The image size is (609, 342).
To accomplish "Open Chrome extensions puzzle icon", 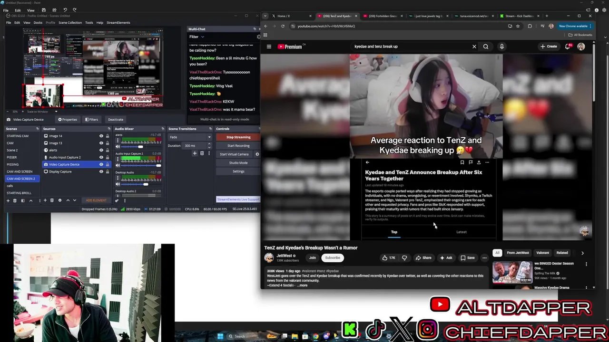I will pyautogui.click(x=530, y=26).
